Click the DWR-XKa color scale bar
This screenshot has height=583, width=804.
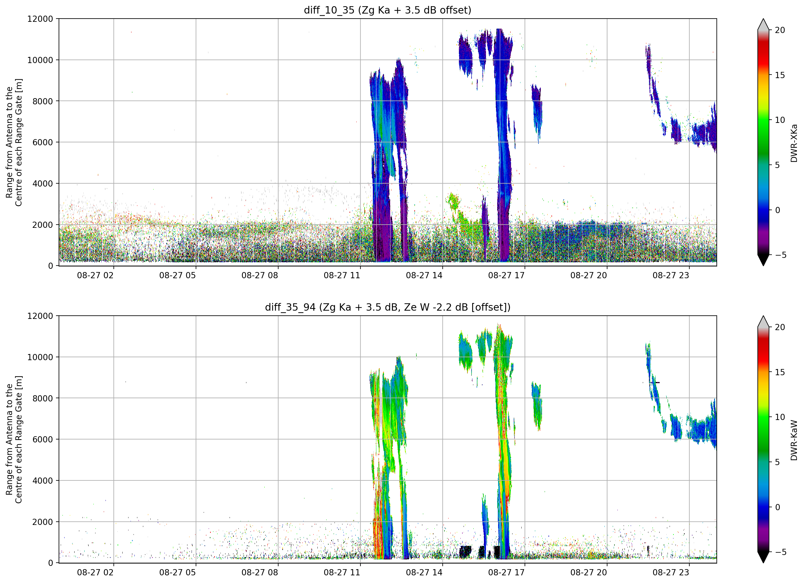[x=763, y=142]
